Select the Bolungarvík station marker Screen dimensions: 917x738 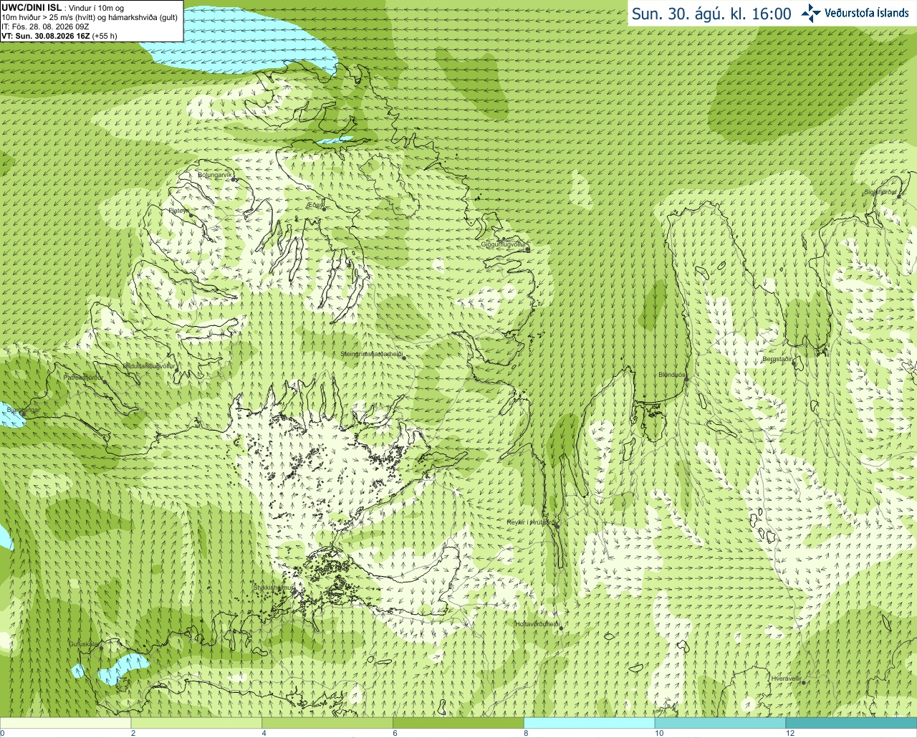(234, 180)
